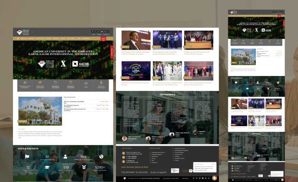Click the footer Facebook icon

click(194, 178)
